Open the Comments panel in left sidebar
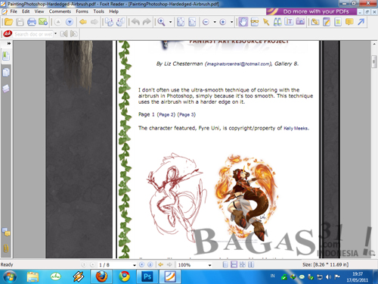This screenshot has height=284, width=378. coord(6,232)
